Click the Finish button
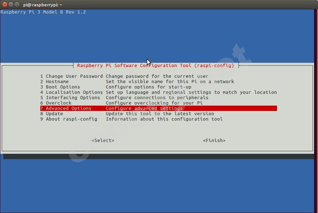The image size is (318, 213). (214, 140)
